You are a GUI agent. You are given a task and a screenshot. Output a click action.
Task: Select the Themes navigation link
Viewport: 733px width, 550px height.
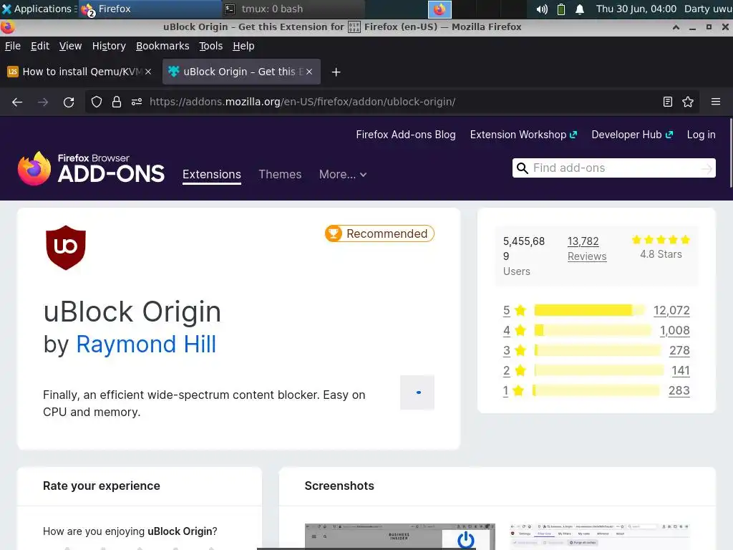click(x=280, y=175)
